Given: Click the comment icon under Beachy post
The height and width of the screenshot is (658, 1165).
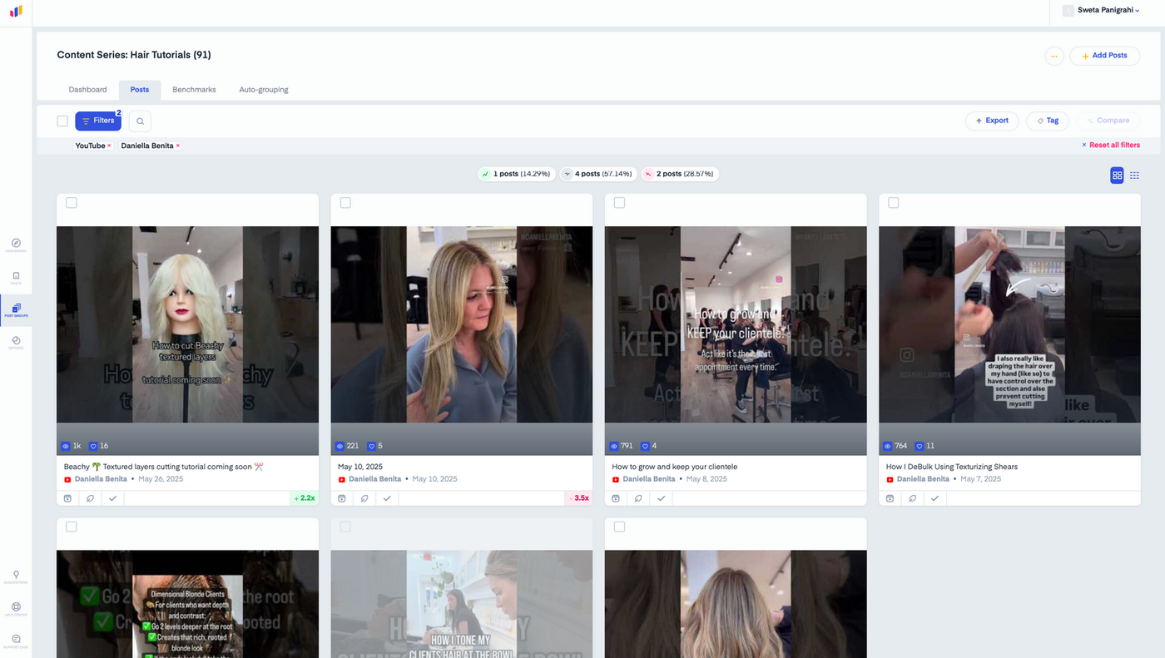Looking at the screenshot, I should point(90,498).
